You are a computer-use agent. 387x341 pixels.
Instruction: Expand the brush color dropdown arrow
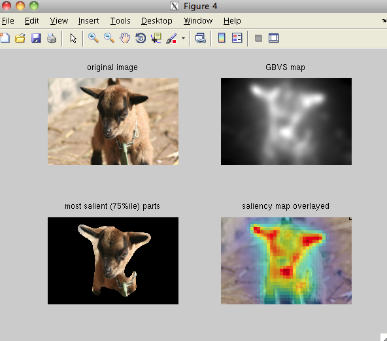(x=183, y=39)
